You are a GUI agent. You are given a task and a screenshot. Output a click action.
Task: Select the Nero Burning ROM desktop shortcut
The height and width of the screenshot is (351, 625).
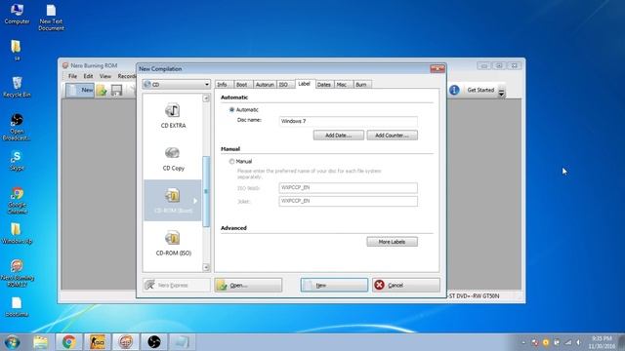(x=17, y=273)
